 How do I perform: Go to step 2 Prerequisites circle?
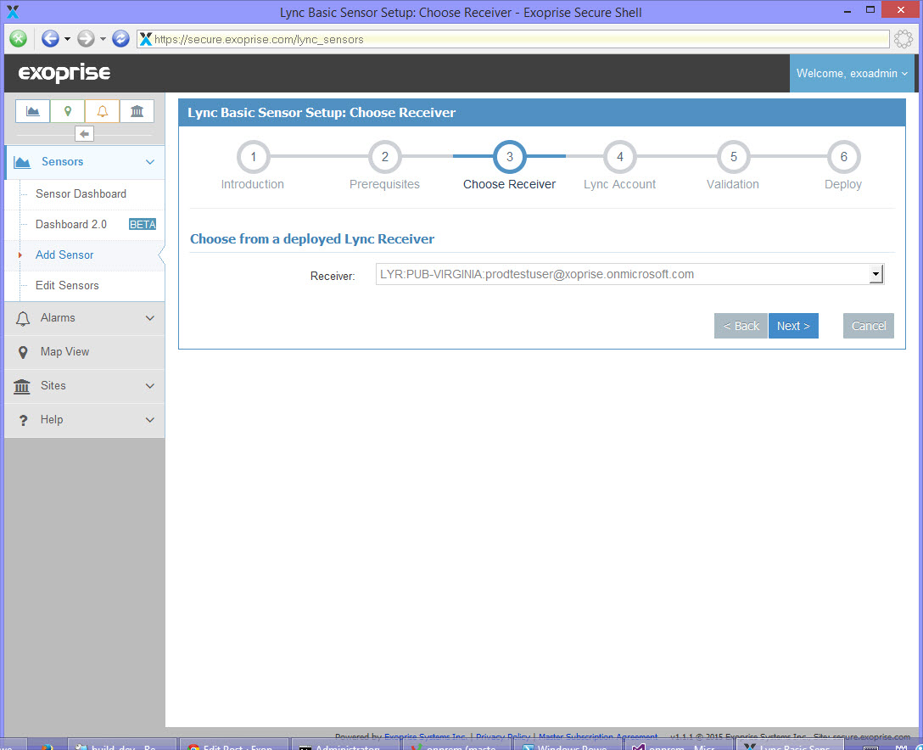(385, 157)
